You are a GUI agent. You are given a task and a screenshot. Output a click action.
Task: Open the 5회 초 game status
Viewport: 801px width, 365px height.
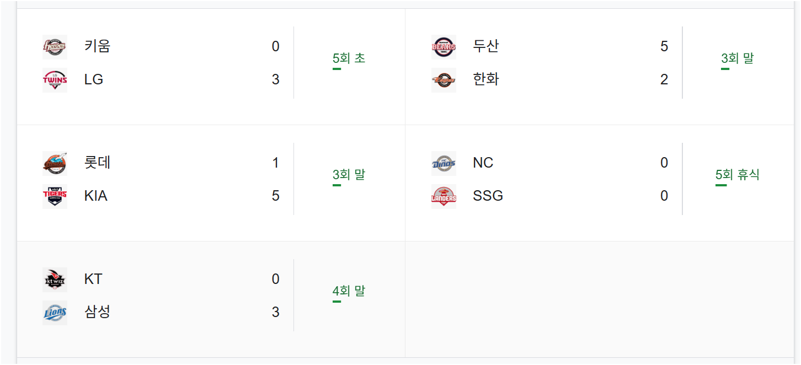[349, 58]
